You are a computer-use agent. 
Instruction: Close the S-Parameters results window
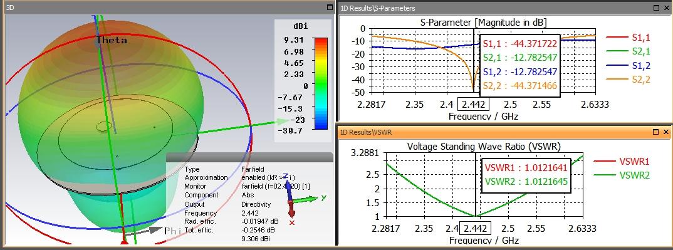point(666,8)
